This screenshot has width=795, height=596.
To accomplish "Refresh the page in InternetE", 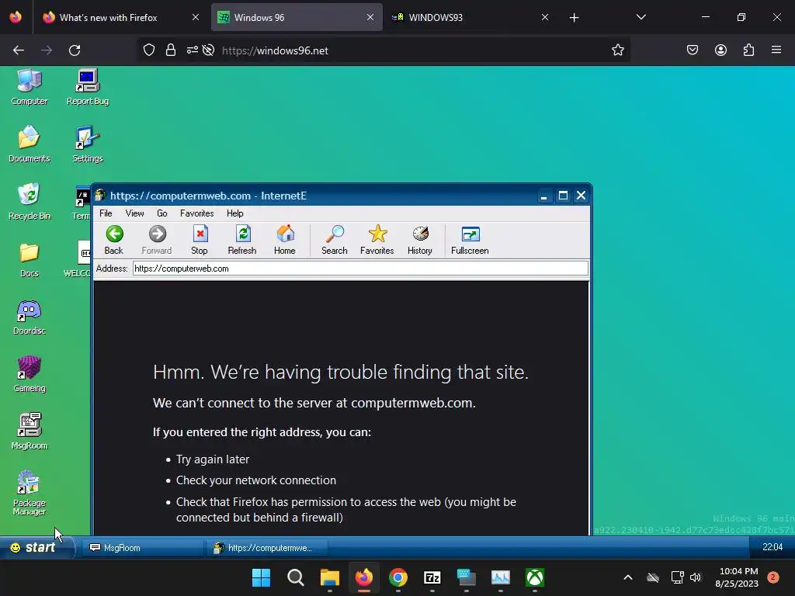I will coord(242,240).
